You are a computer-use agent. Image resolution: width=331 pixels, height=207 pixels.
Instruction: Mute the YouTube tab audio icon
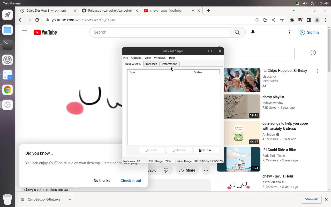[x=193, y=11]
